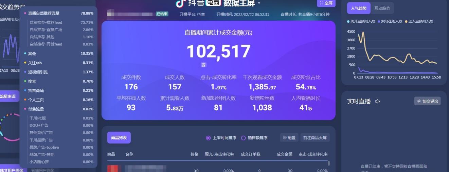The width and height of the screenshot is (449, 172).
Task: Click the 小店随心推 row
Action: 61,162
